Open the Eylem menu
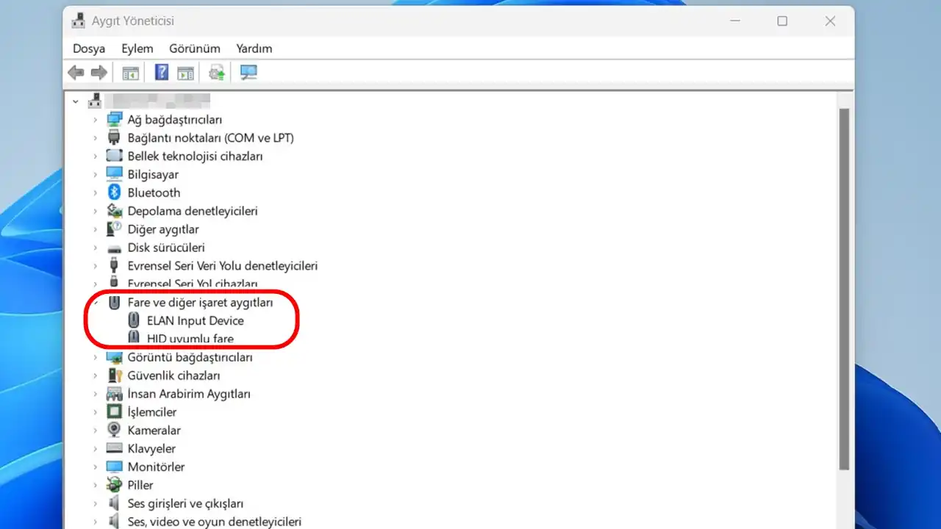The image size is (941, 529). tap(137, 48)
